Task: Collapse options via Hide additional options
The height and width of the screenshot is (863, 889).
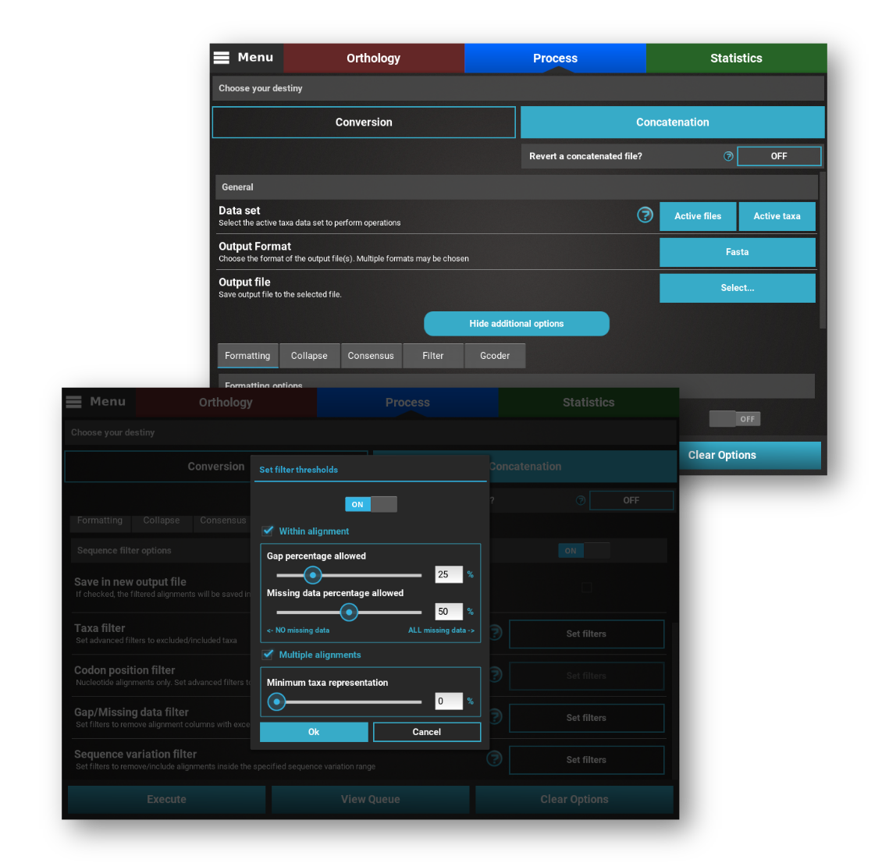Action: (x=516, y=323)
